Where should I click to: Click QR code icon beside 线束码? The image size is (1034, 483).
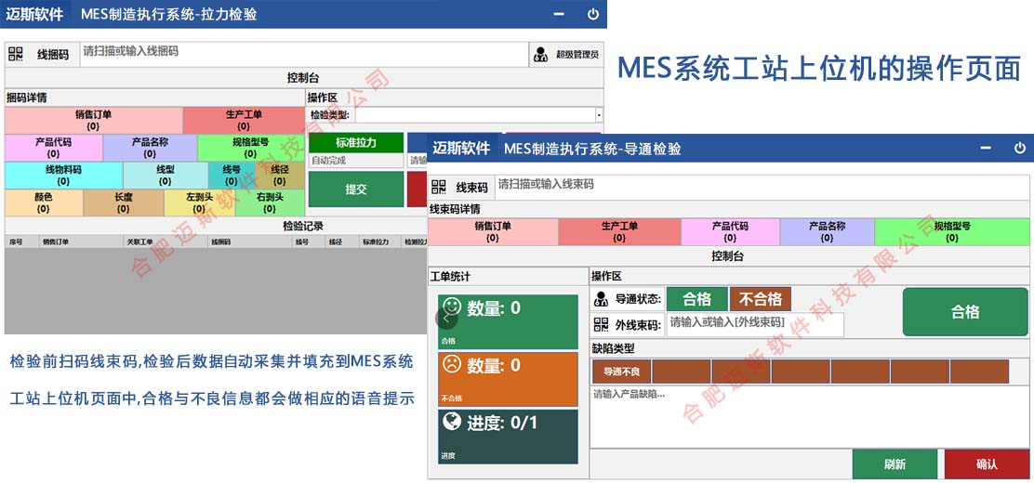pos(439,187)
